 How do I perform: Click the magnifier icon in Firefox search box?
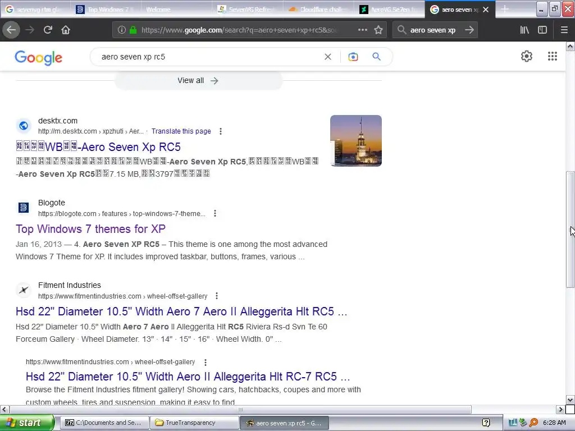click(401, 30)
